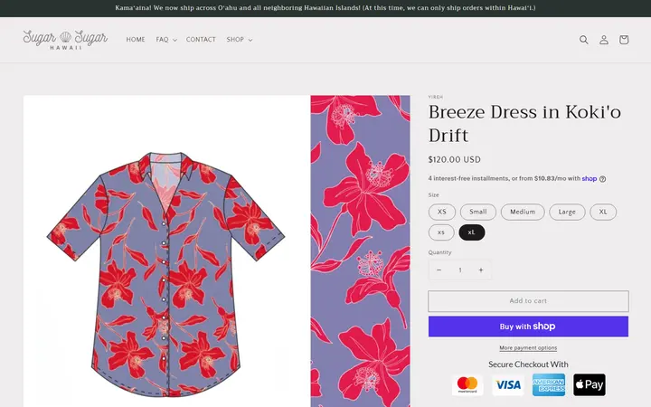Screen dimensions: 651x407
Task: Expand the FAQ dropdown menu
Action: 166,40
